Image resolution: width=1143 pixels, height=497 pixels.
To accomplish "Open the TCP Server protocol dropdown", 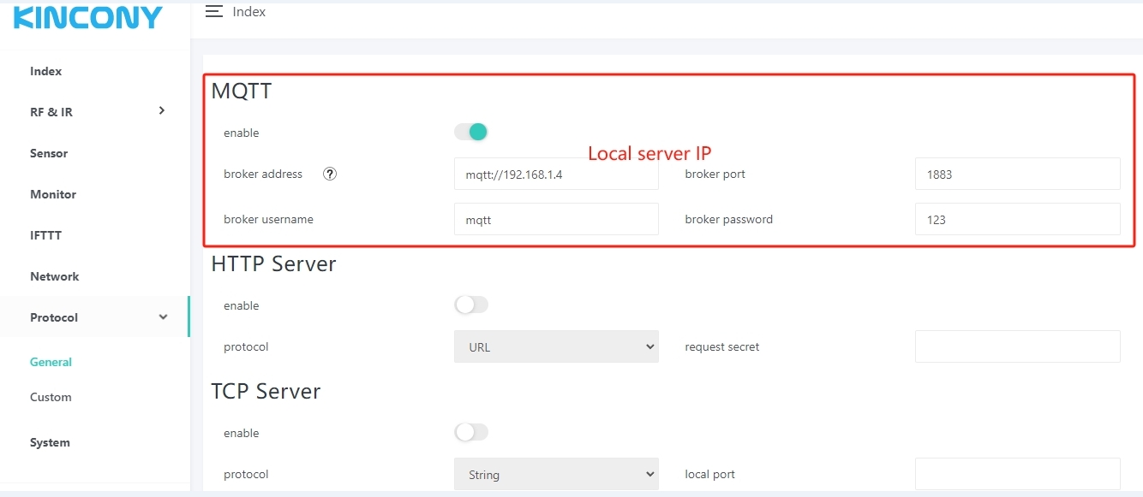I will pyautogui.click(x=556, y=474).
